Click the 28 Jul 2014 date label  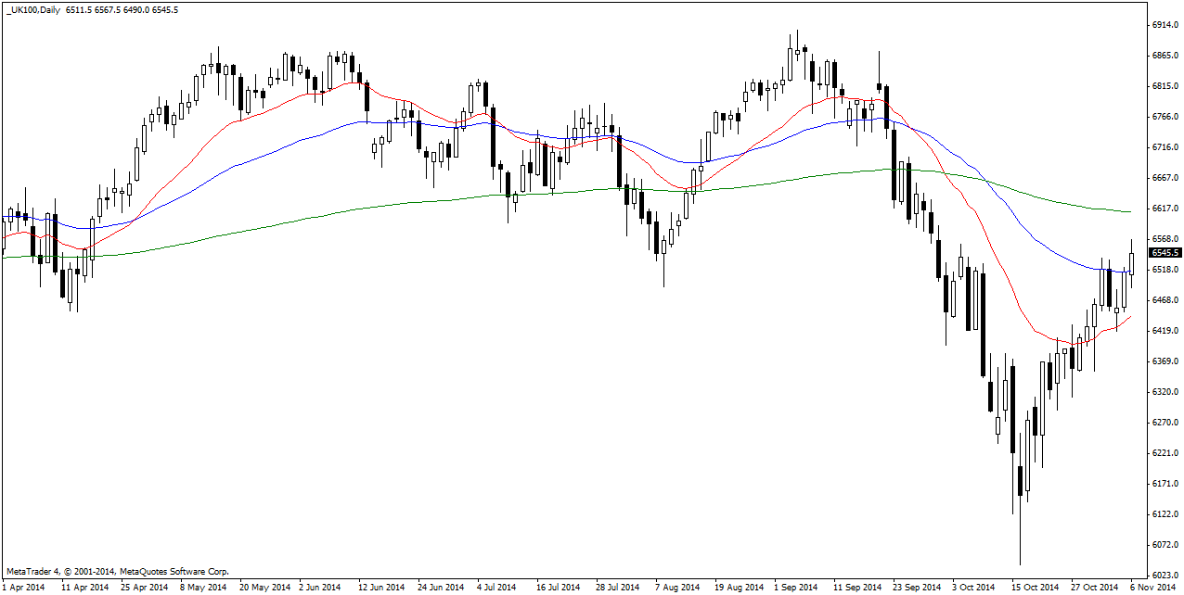coord(617,588)
